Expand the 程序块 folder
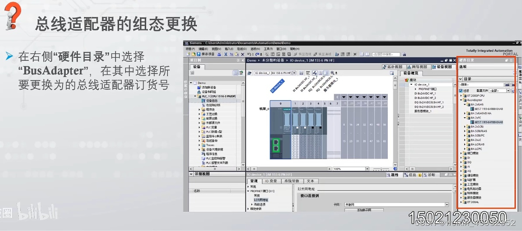522x231 pixels. tap(200, 109)
